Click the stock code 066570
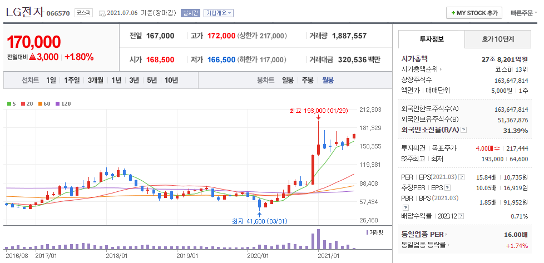This screenshot has width=544, height=263. 58,13
